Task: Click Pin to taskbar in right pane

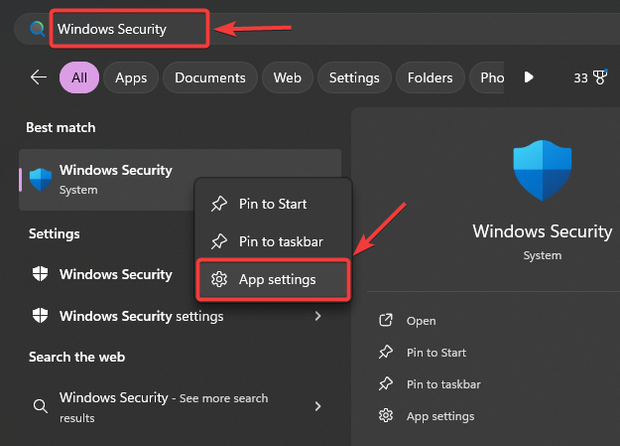Action: [443, 384]
